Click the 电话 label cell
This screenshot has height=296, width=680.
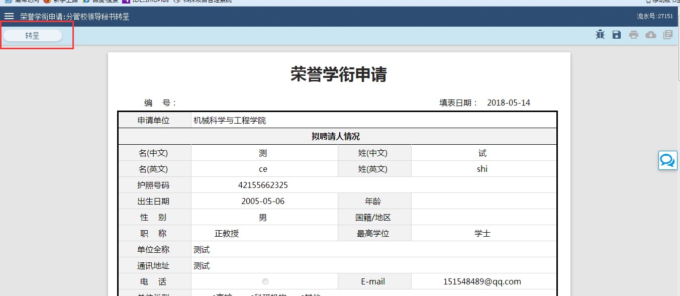tap(154, 281)
